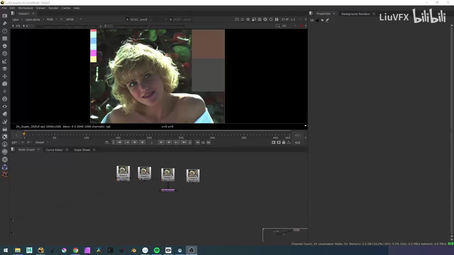The image size is (454, 255).
Task: Open the Render menu
Action: point(54,8)
